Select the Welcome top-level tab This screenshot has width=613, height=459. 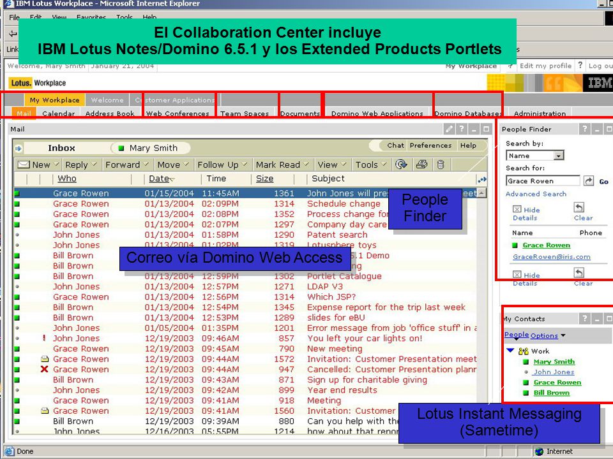point(107,100)
